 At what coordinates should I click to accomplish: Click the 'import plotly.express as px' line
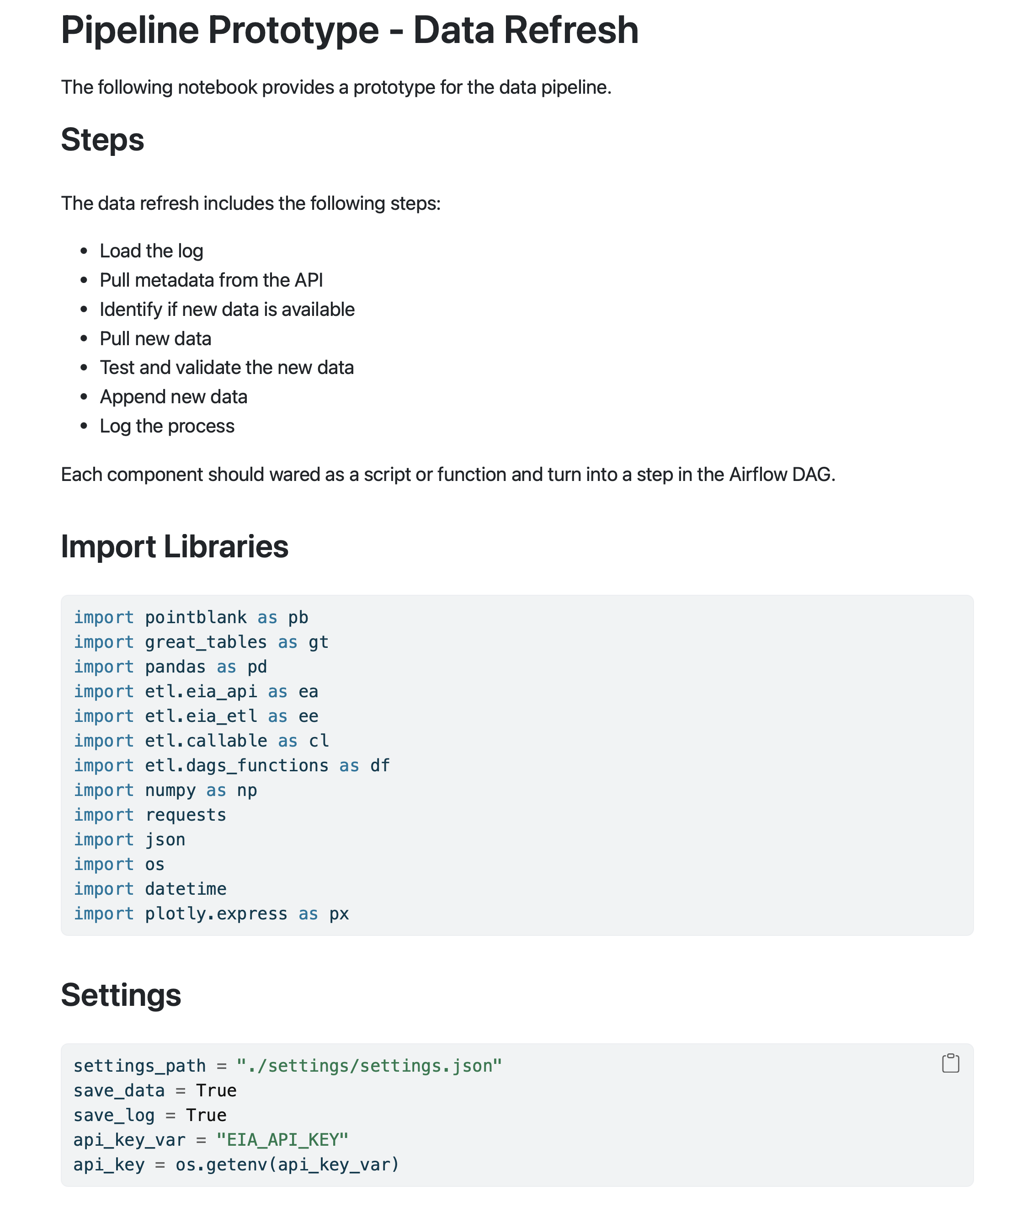pos(212,914)
